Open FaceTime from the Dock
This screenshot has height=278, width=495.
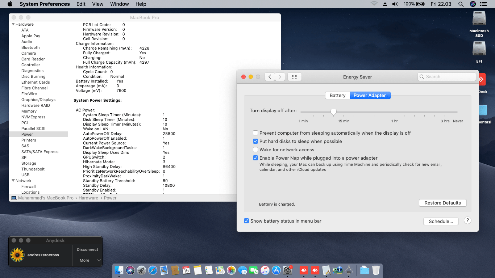pos(254,270)
